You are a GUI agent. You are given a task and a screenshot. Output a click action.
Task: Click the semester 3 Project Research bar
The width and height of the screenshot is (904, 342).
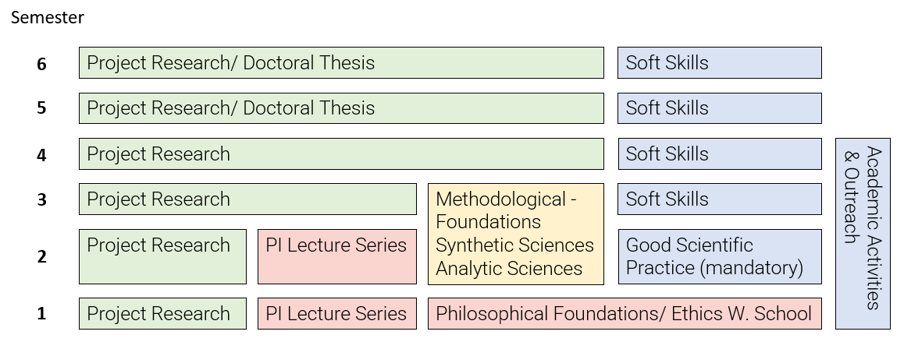click(x=248, y=199)
